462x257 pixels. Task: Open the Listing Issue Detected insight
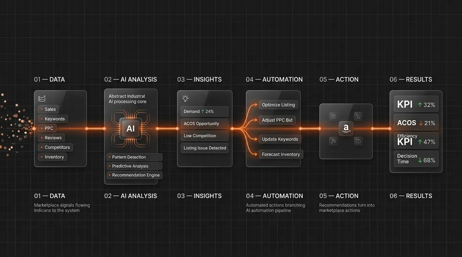(204, 148)
